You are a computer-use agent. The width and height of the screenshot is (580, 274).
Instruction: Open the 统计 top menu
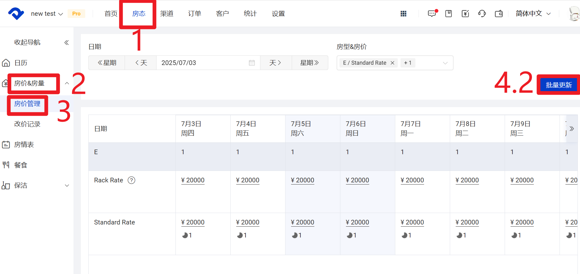click(x=250, y=14)
